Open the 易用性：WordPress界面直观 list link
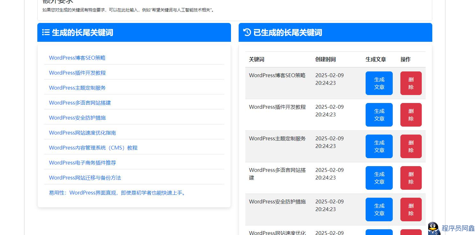The width and height of the screenshot is (476, 235). click(x=118, y=193)
